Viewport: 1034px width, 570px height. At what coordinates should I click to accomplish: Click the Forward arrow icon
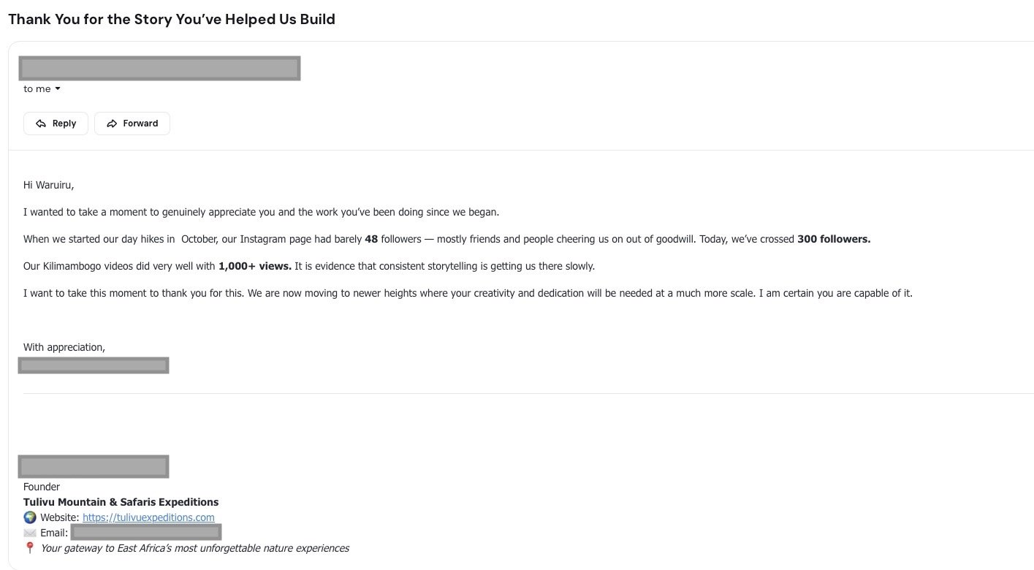coord(112,123)
